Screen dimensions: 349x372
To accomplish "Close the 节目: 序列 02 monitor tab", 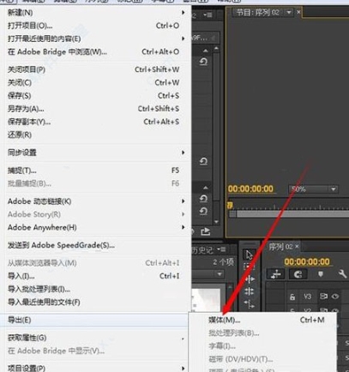I will [x=298, y=12].
